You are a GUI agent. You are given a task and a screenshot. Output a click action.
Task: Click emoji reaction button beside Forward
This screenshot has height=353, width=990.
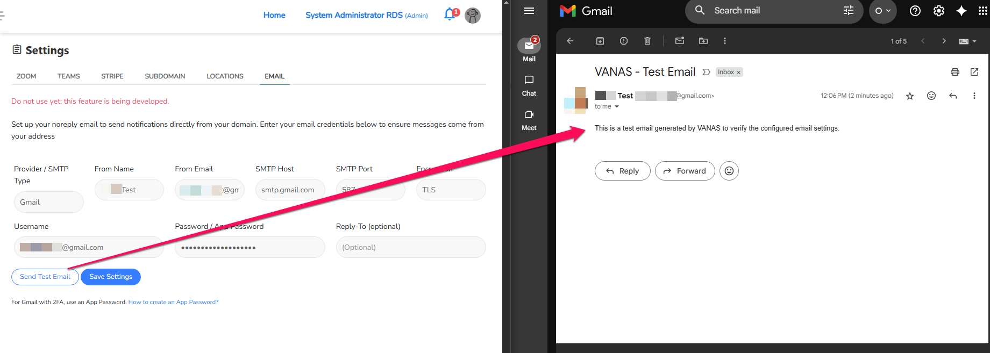(x=729, y=171)
